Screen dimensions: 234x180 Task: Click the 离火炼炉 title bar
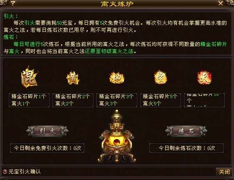click(x=117, y=4)
